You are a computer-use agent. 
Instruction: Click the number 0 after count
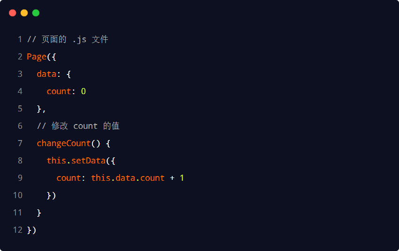(x=84, y=91)
